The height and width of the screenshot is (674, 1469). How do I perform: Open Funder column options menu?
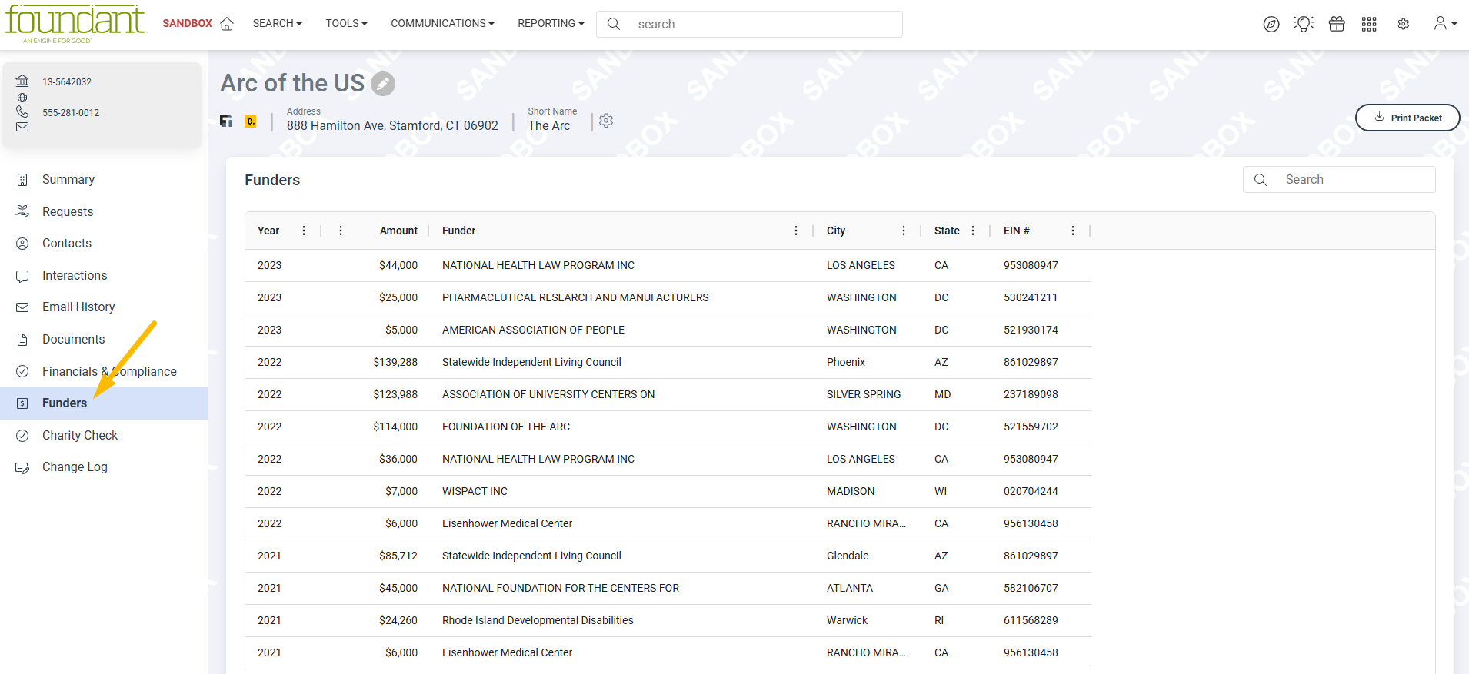(796, 231)
